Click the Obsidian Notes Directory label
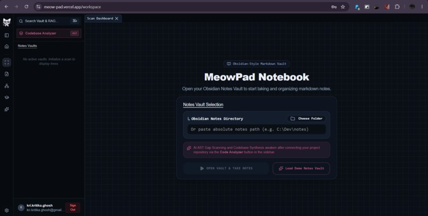The image size is (428, 216). (217, 119)
